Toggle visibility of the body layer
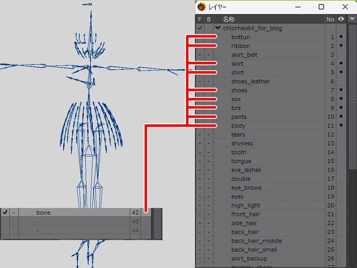Viewport: 357px width, 268px height. click(x=341, y=125)
